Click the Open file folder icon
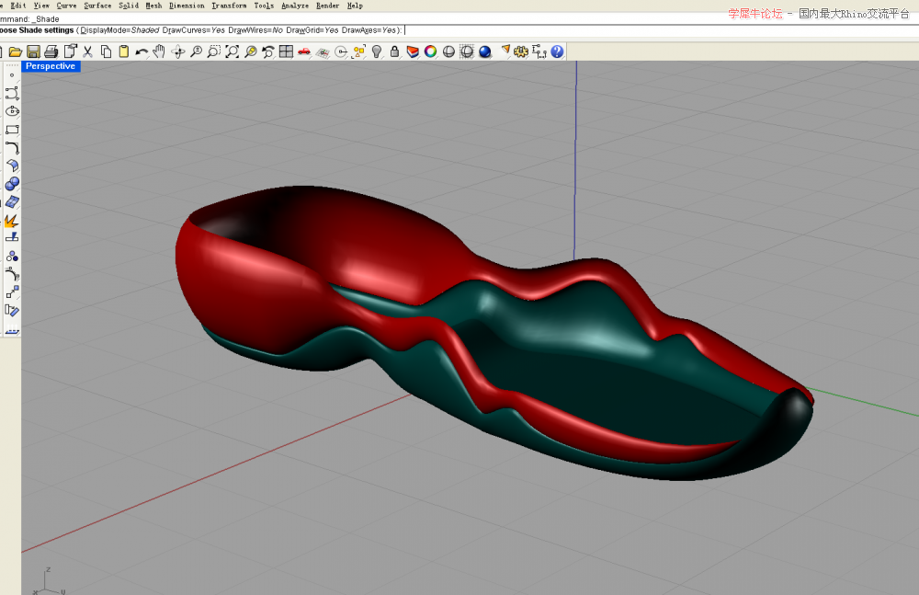The height and width of the screenshot is (595, 919). 16,51
